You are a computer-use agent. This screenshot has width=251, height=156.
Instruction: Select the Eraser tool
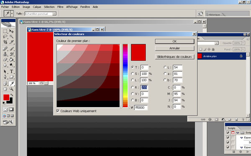[5, 60]
